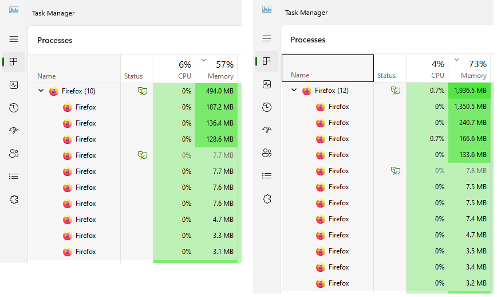Collapse the Firefox (12) process group
This screenshot has width=497, height=297.
[294, 91]
